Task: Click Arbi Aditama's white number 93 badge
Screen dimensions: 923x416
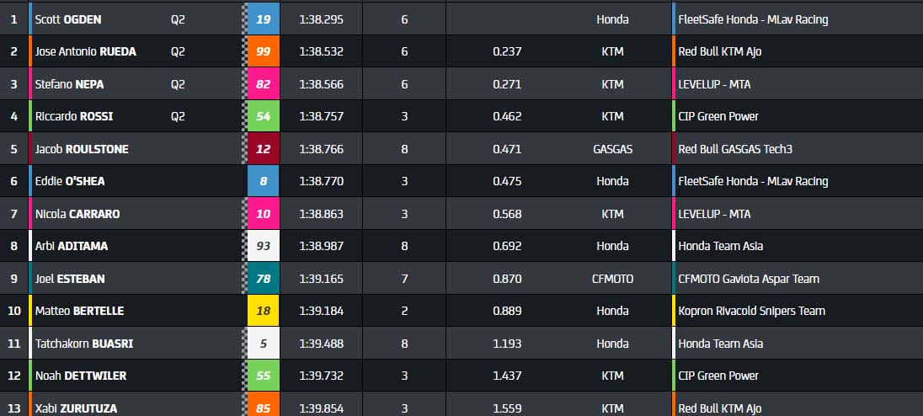Action: click(x=263, y=246)
